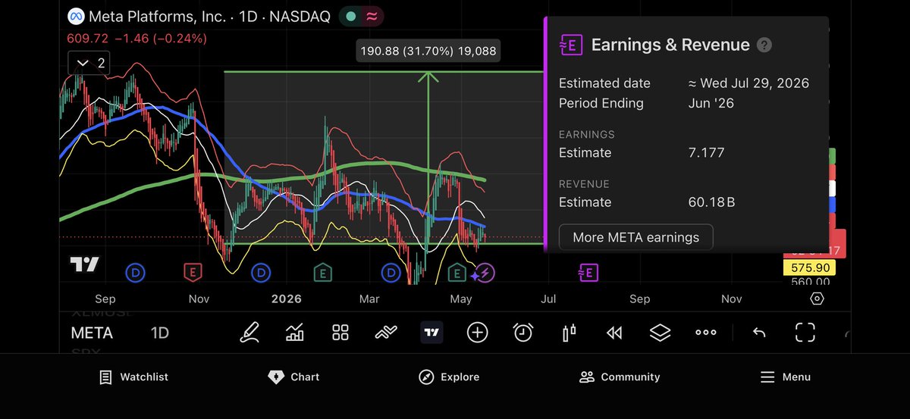Undo the last action with the arrow icon
The height and width of the screenshot is (419, 910).
[x=759, y=333]
